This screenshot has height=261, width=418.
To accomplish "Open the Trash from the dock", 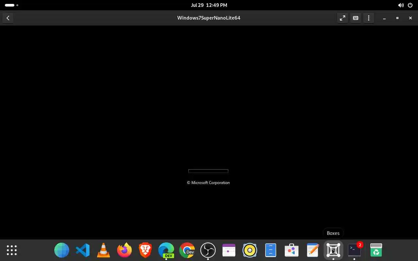I will click(x=376, y=250).
